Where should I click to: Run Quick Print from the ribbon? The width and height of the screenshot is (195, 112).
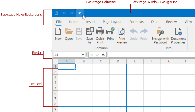click(x=100, y=36)
